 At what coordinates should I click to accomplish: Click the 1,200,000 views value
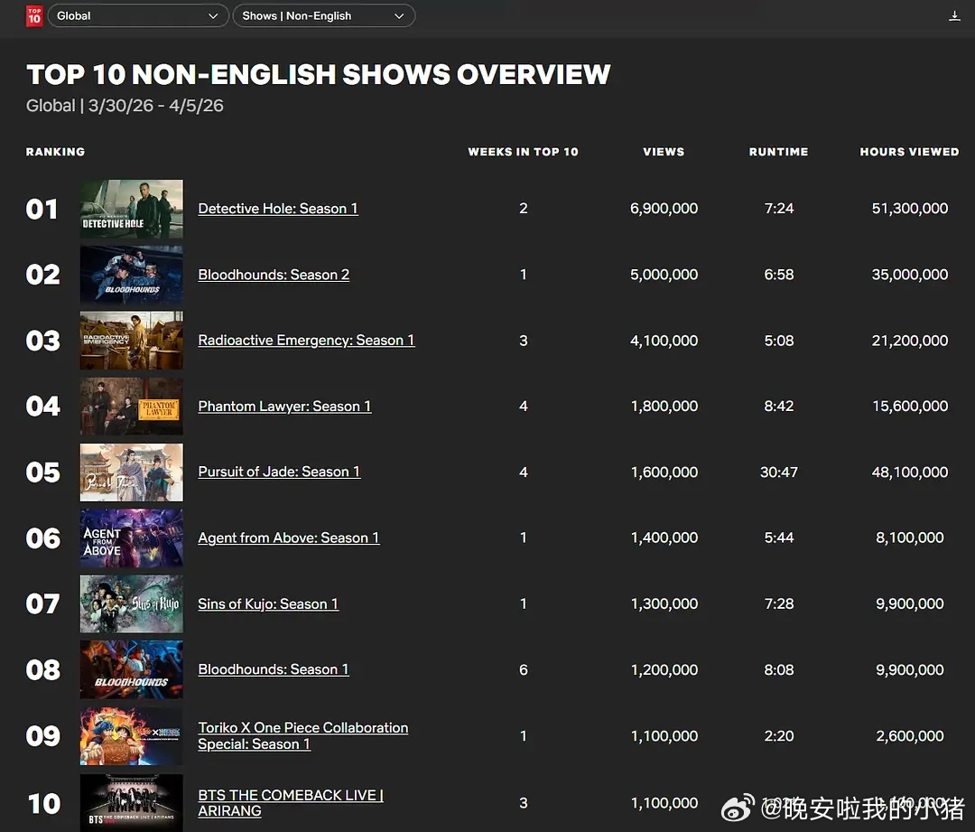pos(664,669)
